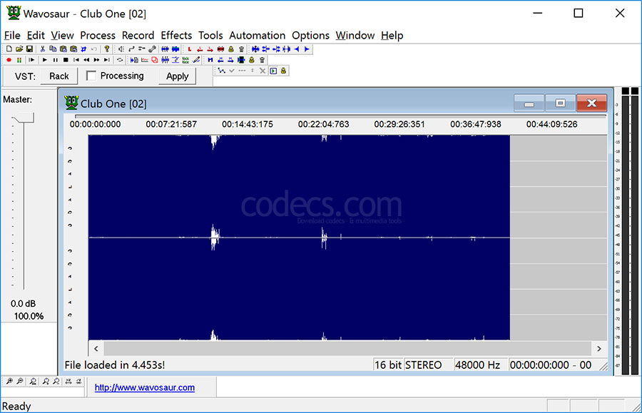Click the 00:14:43:175 timeline label
The height and width of the screenshot is (413, 642).
tap(248, 124)
